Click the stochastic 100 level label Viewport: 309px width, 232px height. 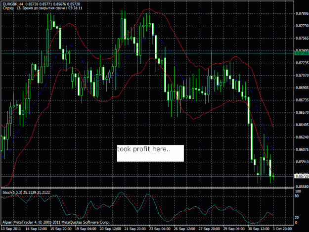(x=298, y=191)
